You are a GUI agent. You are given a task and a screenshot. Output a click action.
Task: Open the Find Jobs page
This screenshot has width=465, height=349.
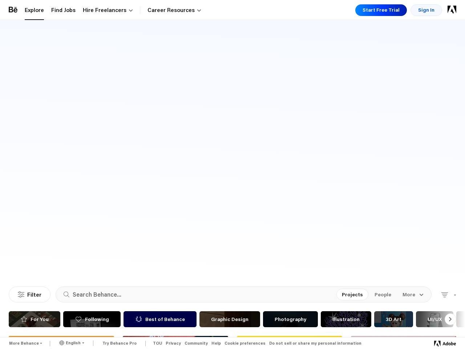coord(63,10)
